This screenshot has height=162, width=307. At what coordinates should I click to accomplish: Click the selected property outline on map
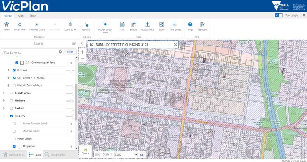click(x=193, y=88)
